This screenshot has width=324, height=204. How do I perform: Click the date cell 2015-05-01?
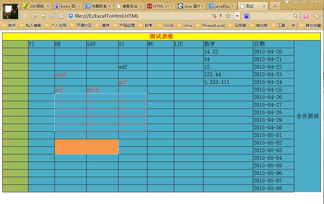(273, 135)
